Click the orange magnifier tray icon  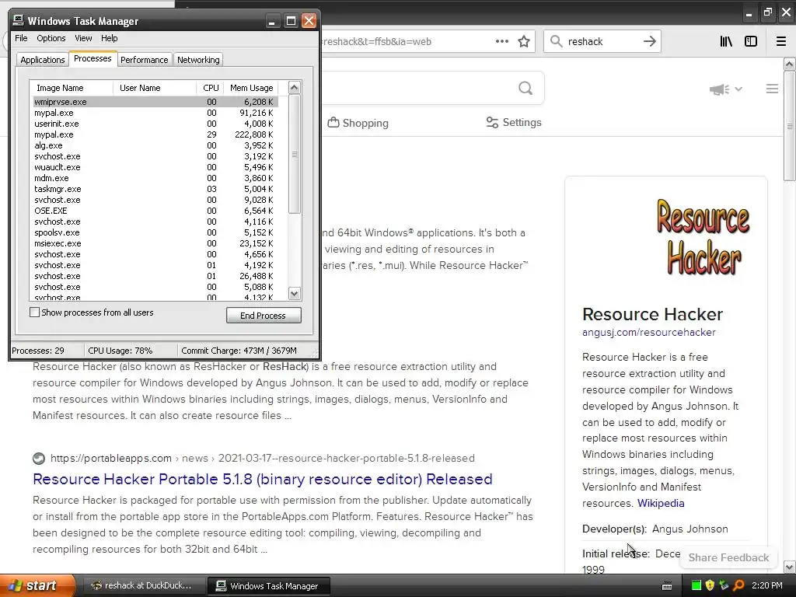click(x=738, y=585)
